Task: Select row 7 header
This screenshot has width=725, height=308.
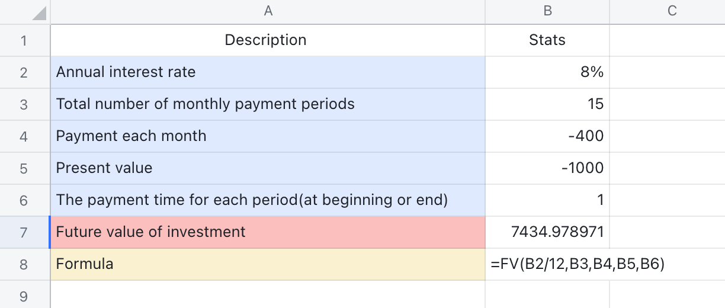Action: (24, 232)
